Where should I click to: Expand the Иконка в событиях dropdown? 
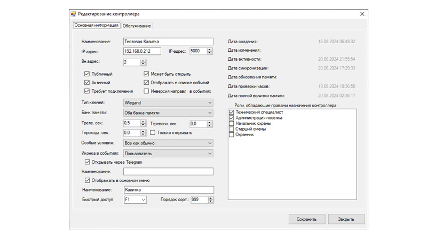tap(168, 153)
